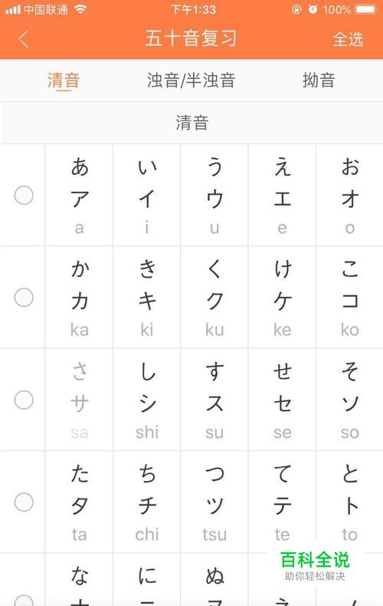Tap the ち チ chi kana cell
Viewport: 383px width, 606px height.
click(147, 502)
